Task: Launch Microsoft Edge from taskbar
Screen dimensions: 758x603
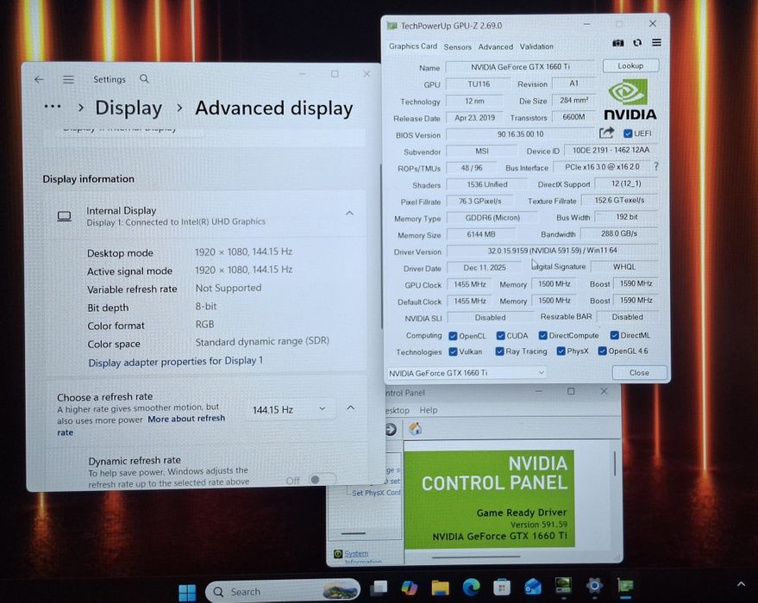Action: click(471, 587)
